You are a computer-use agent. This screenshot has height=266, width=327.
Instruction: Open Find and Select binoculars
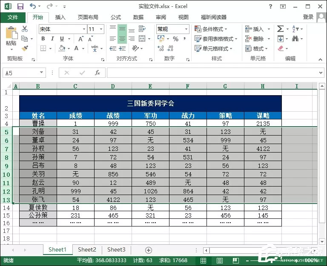point(295,39)
